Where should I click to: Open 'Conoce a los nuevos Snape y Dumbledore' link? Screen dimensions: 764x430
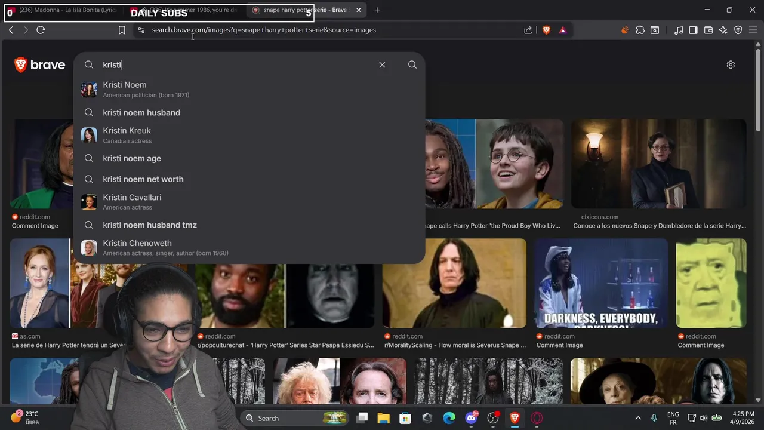click(x=660, y=226)
